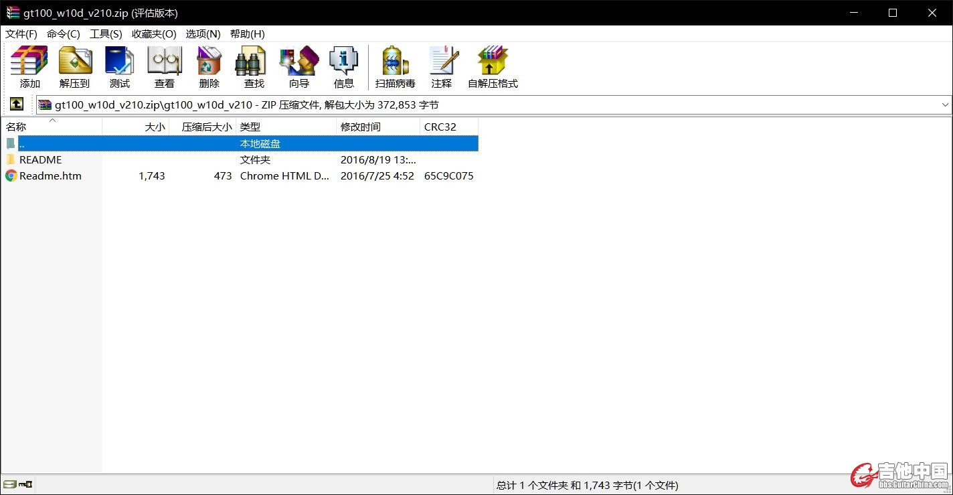The image size is (953, 495).
Task: Run the 测试 (Test) archive tool
Action: coord(119,67)
